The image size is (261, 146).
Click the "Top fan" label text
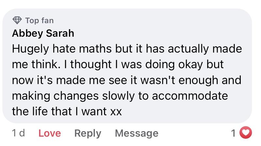(39, 21)
